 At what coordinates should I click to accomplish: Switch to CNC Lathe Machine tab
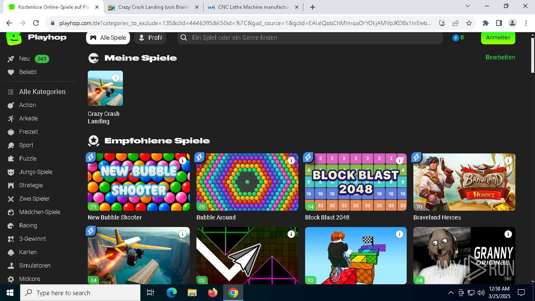253,7
